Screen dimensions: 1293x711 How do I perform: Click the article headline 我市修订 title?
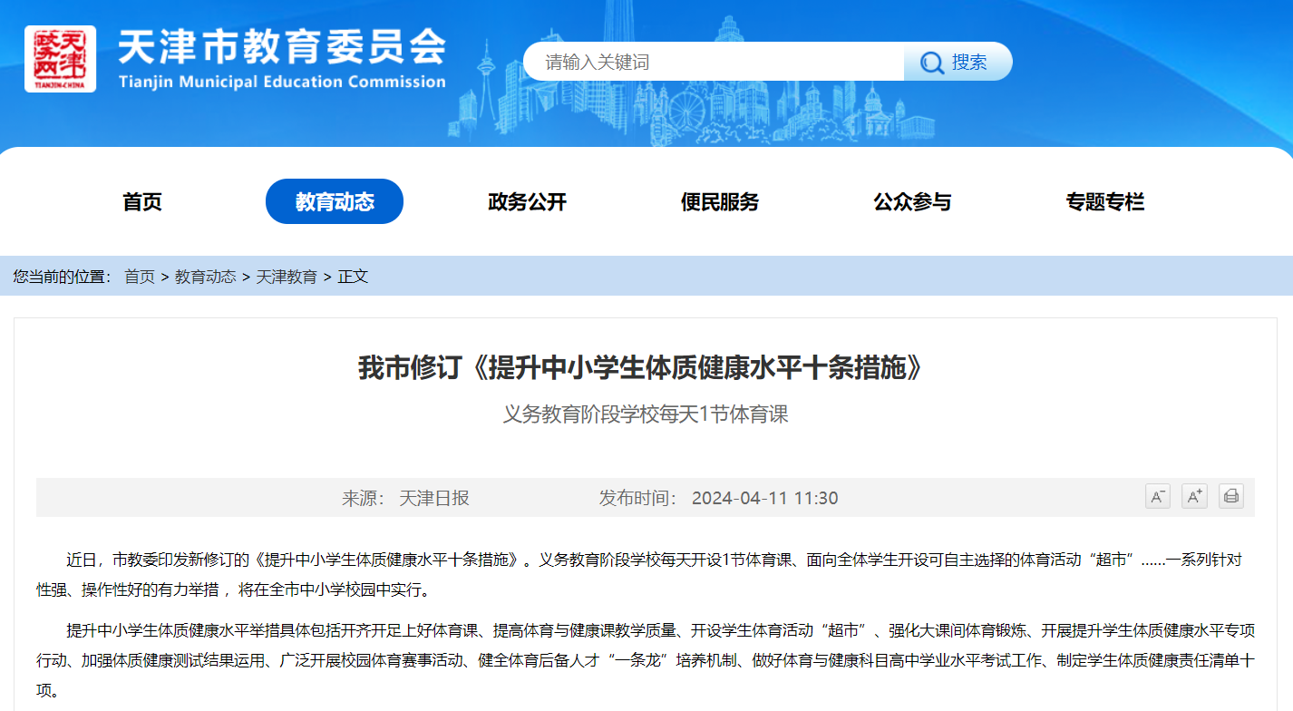click(x=646, y=367)
